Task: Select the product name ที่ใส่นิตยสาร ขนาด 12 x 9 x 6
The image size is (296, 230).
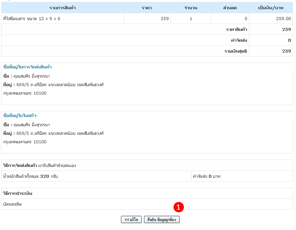Action: point(31,18)
